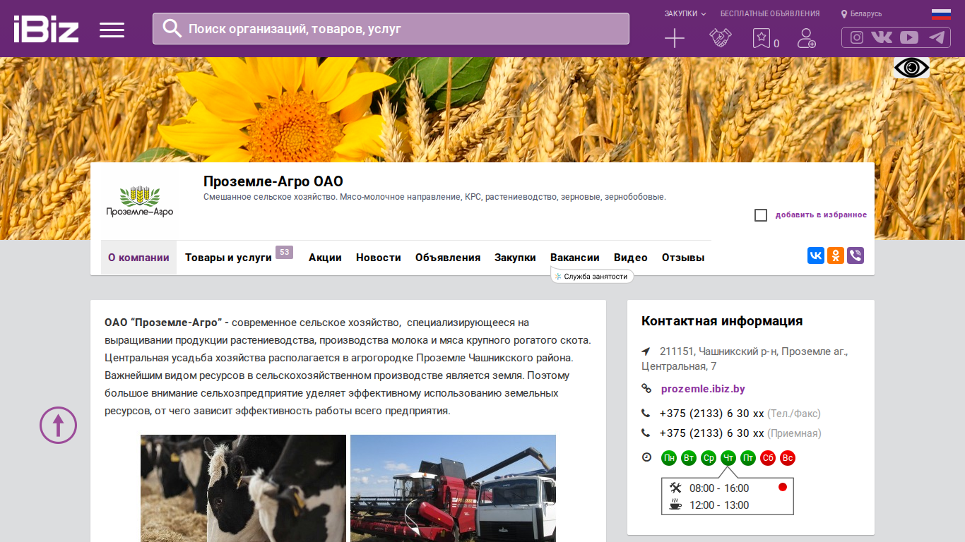Image resolution: width=965 pixels, height=542 pixels.
Task: Select the Ср day circle
Action: coord(709,458)
